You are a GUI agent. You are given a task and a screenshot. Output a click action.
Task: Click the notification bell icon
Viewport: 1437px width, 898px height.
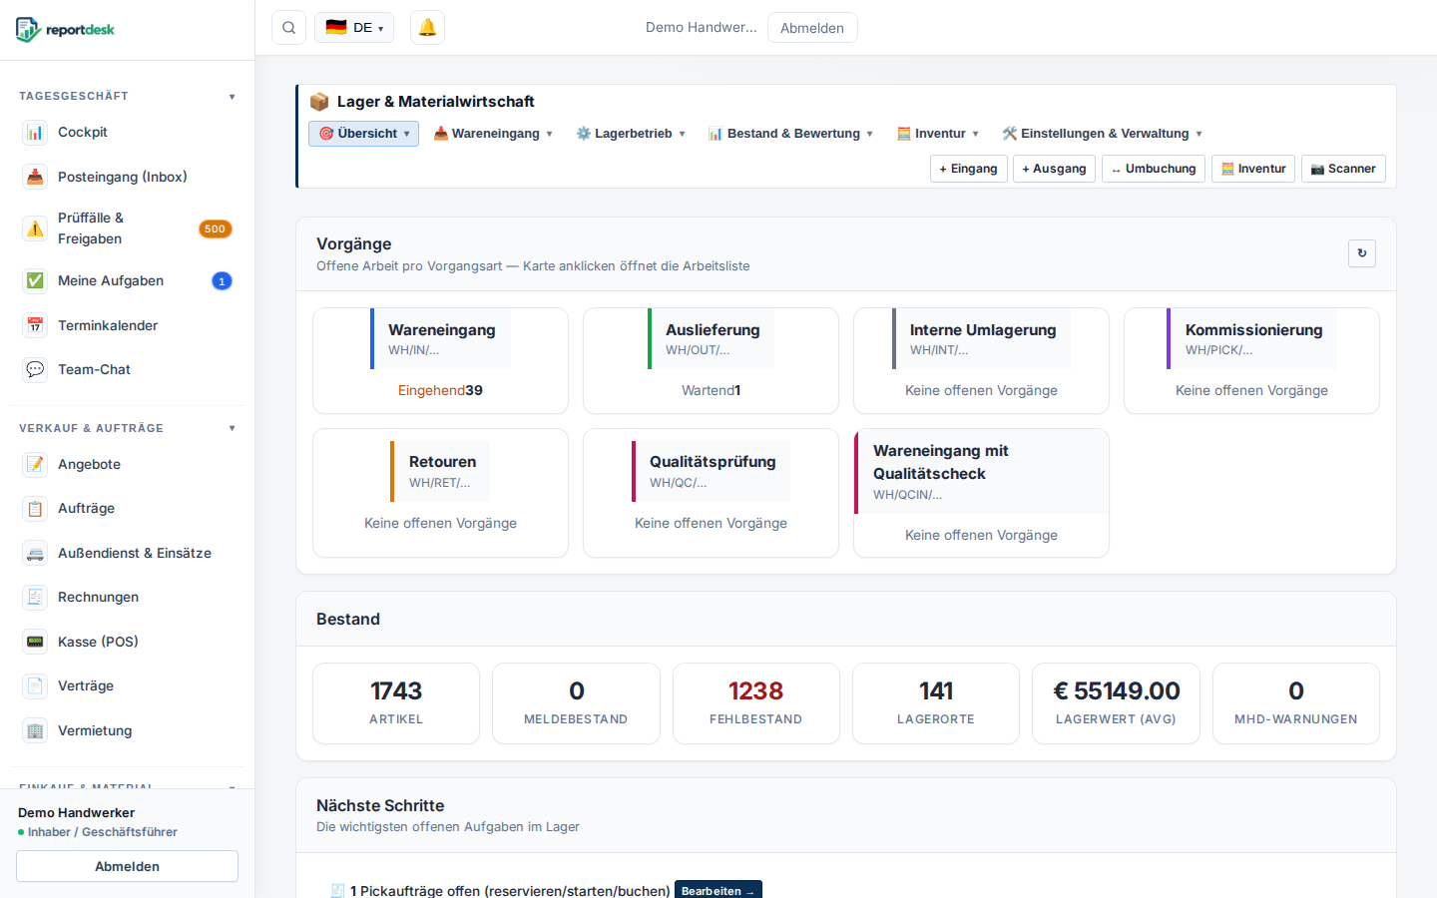pos(427,28)
